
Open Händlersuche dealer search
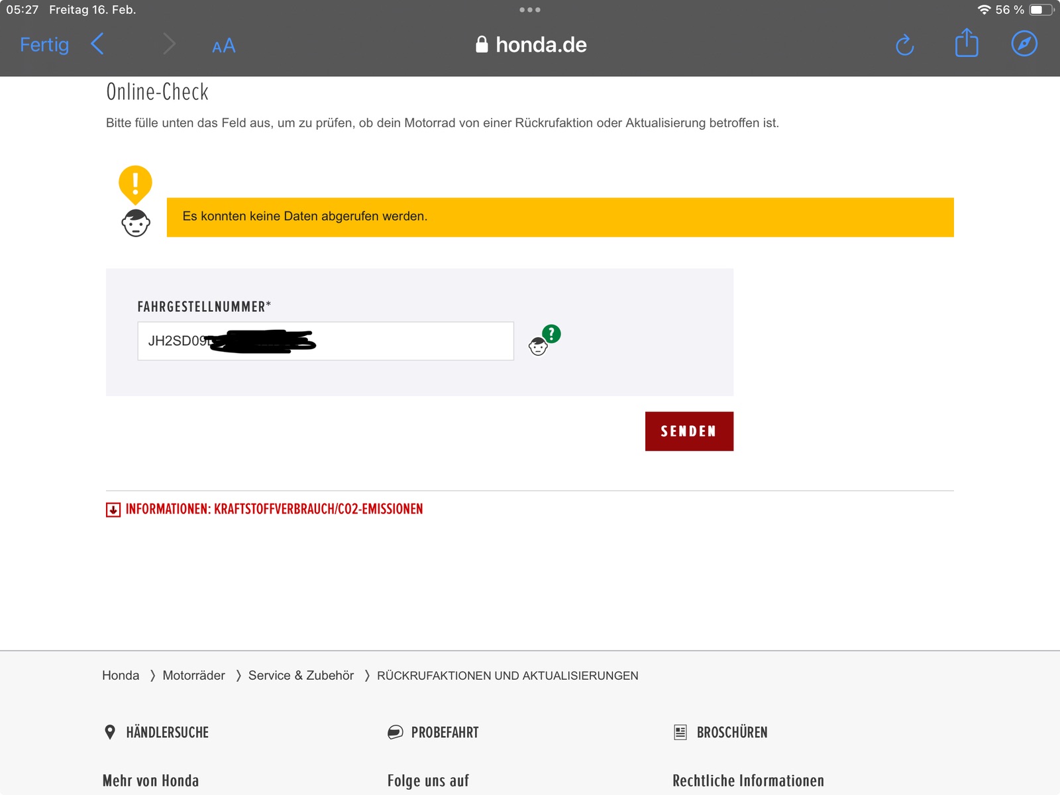pos(167,732)
